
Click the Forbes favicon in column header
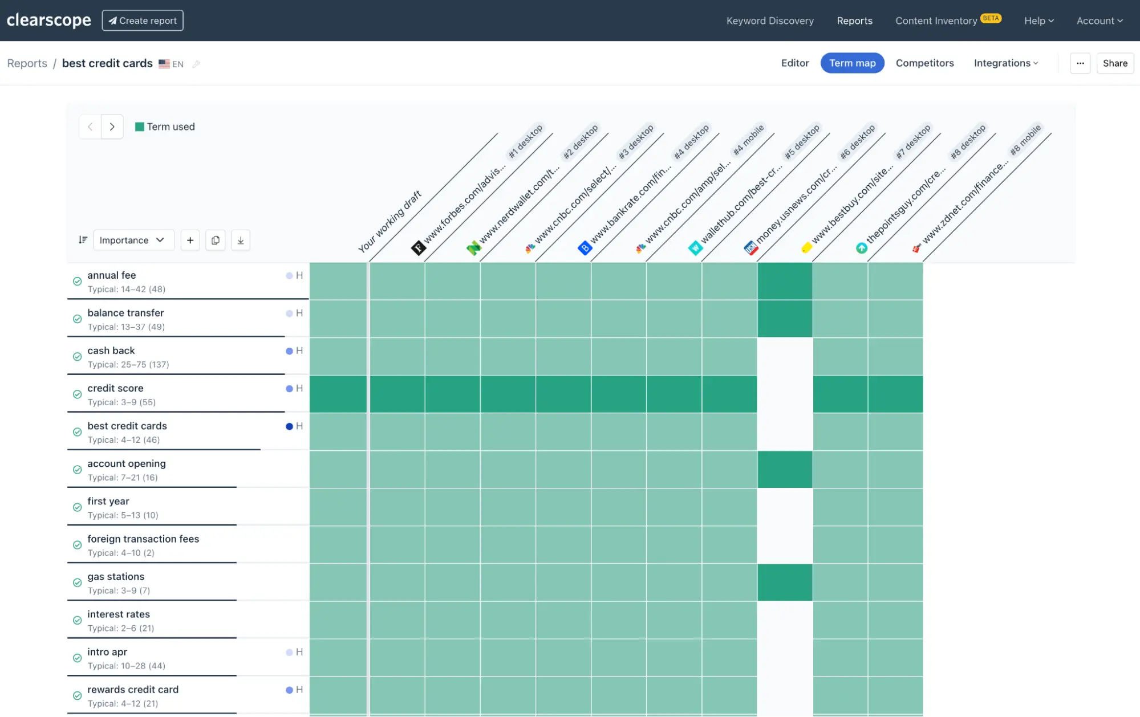(418, 248)
